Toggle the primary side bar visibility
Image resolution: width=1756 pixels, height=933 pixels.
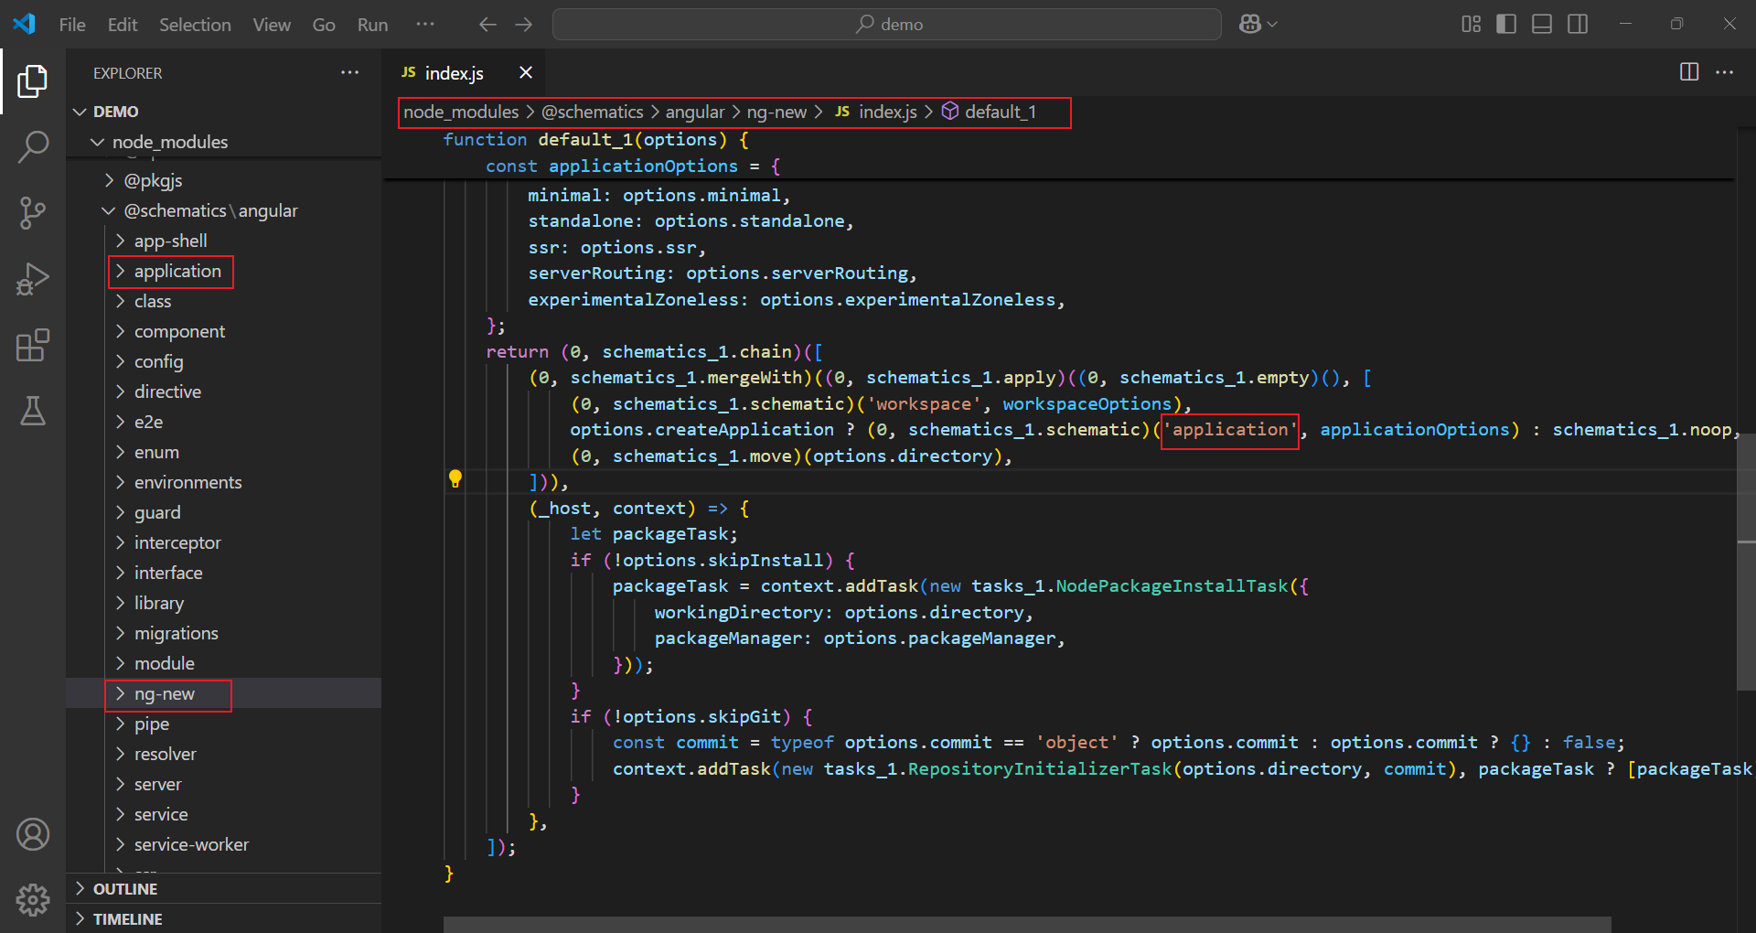point(1505,25)
